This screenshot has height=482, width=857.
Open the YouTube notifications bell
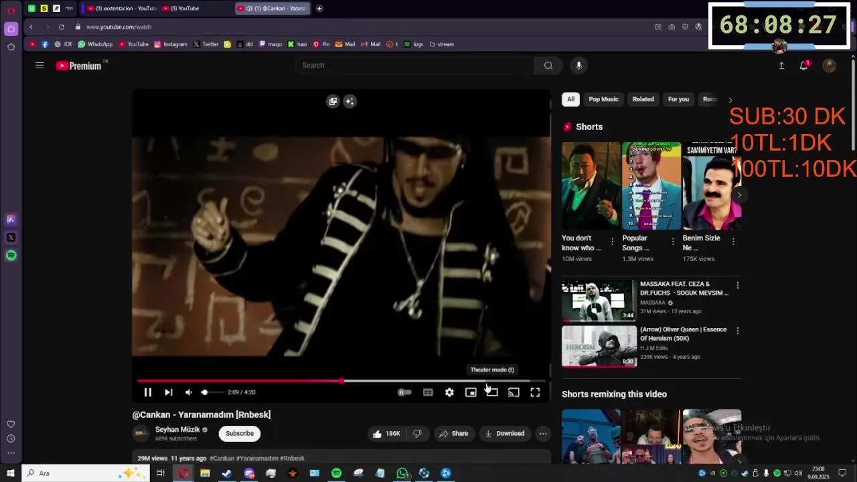804,65
